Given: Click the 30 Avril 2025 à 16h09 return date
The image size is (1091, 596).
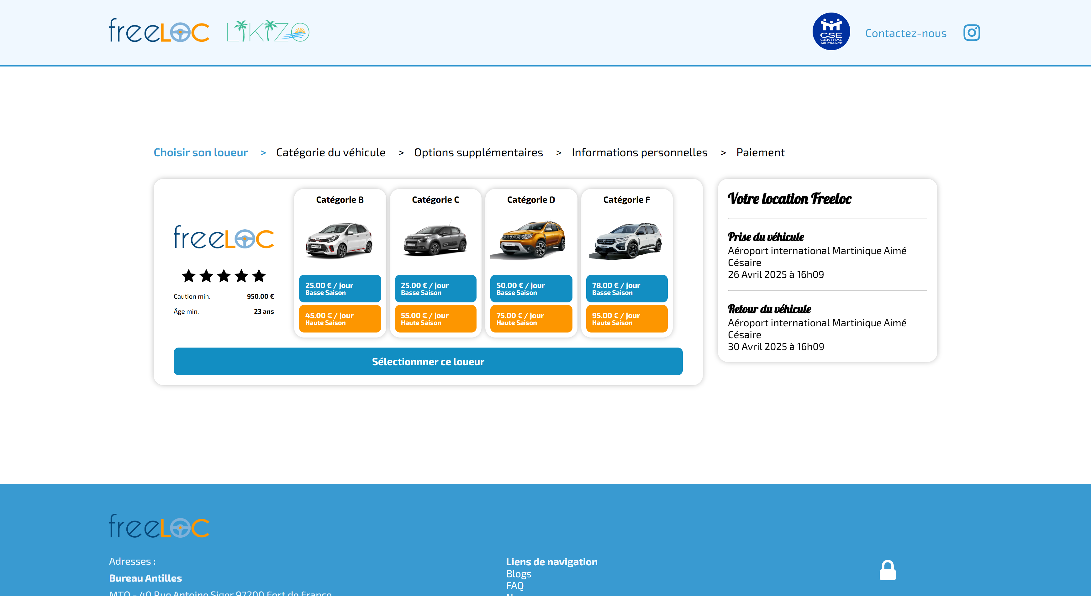Looking at the screenshot, I should point(776,346).
